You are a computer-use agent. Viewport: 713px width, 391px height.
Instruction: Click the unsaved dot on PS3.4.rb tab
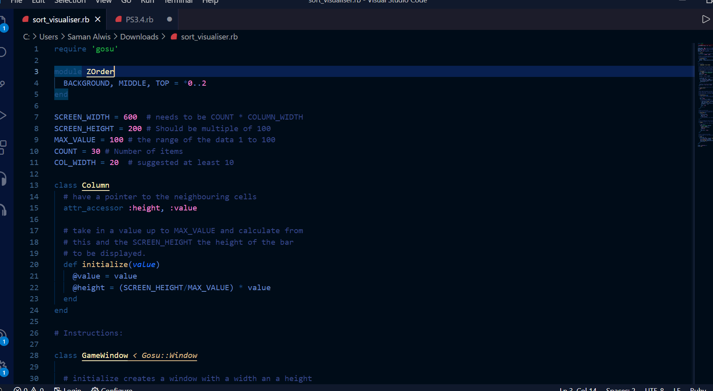pyautogui.click(x=170, y=19)
